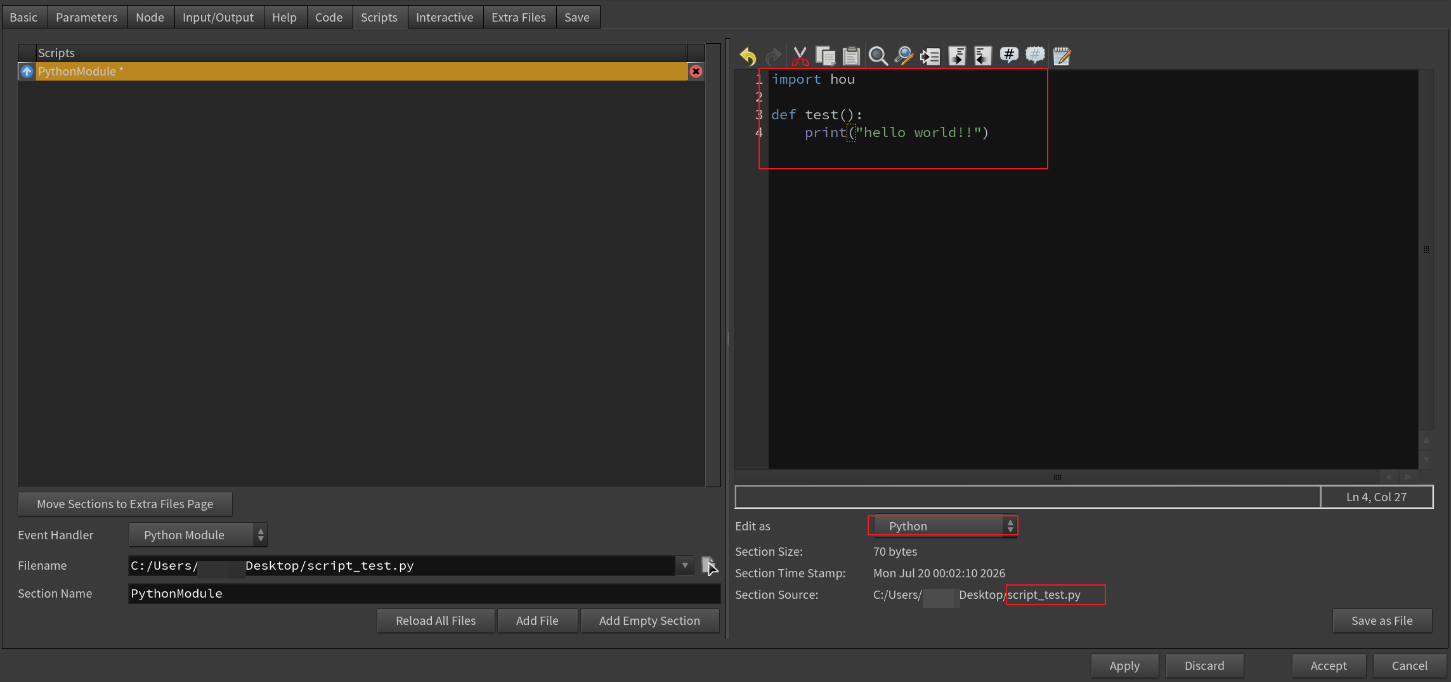Click the Section Source file path value
Image resolution: width=1451 pixels, height=682 pixels.
coord(977,594)
